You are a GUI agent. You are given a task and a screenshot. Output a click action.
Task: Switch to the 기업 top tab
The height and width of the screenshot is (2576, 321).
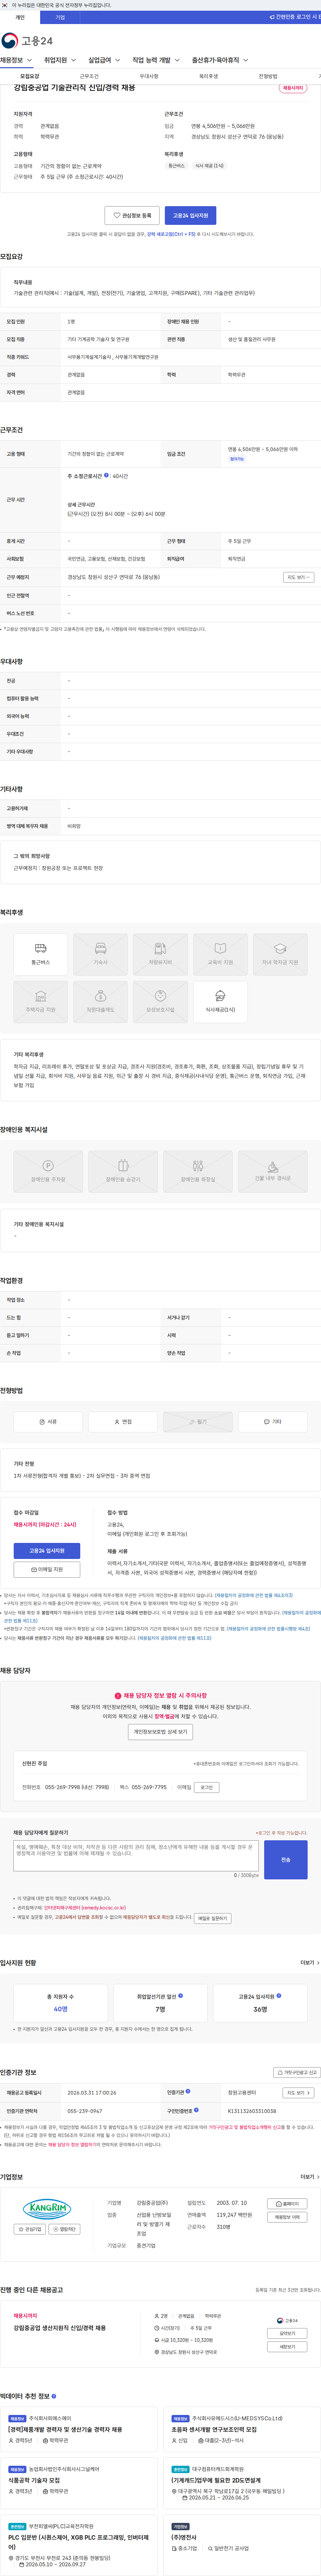tap(60, 17)
